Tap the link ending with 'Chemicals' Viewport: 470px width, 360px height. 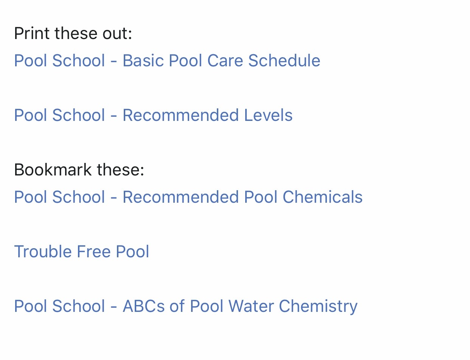[x=188, y=197]
